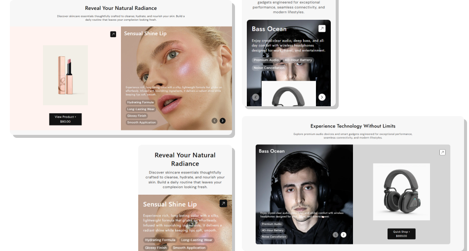Open arrow link icon on narrow Bass Ocean card
469x251 pixels.
click(x=322, y=29)
